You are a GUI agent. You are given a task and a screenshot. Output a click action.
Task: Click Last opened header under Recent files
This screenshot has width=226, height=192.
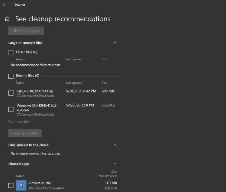(74, 83)
